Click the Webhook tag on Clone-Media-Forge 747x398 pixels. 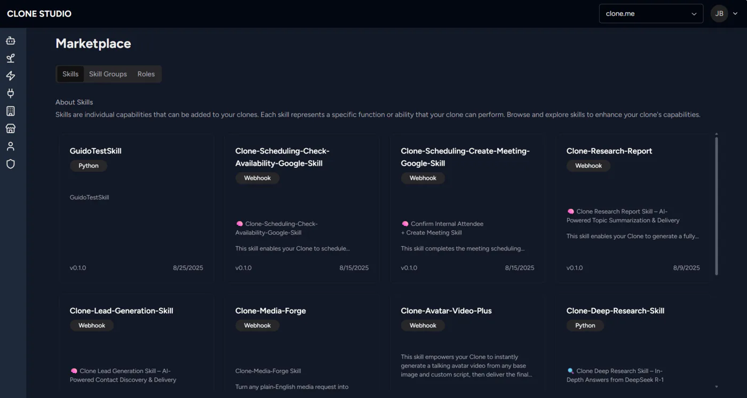(257, 326)
